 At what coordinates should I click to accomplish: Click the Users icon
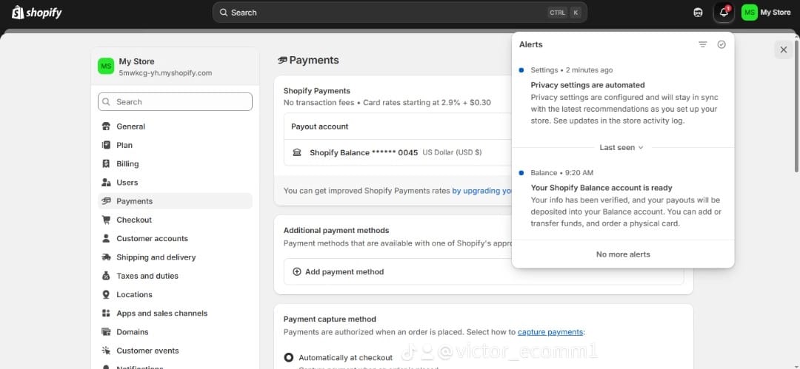point(106,183)
